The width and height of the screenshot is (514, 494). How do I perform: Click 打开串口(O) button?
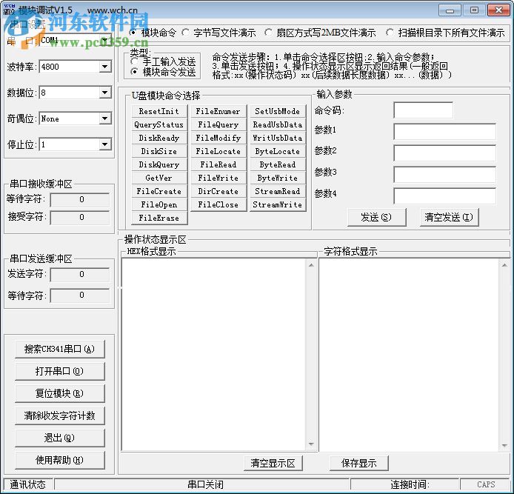point(60,371)
